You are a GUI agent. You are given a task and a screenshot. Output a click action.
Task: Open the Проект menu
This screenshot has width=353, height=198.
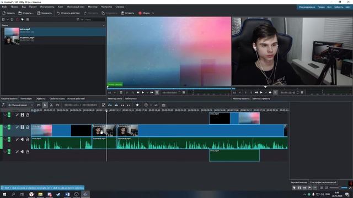click(33, 7)
